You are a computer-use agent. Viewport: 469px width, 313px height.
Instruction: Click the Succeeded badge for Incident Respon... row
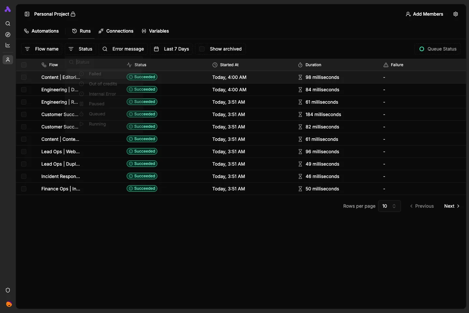[142, 176]
